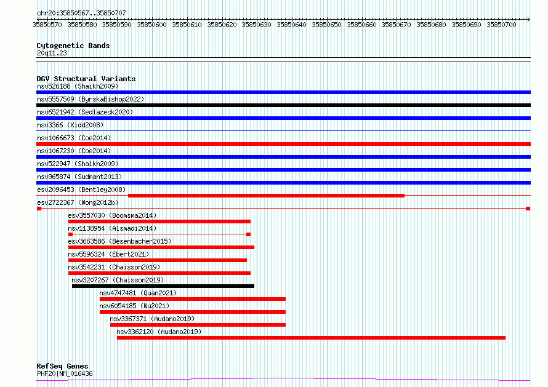Screen dimensions: 548x387
Task: Click the nsv526188 (Shaikh2009) label
Action: (x=78, y=86)
